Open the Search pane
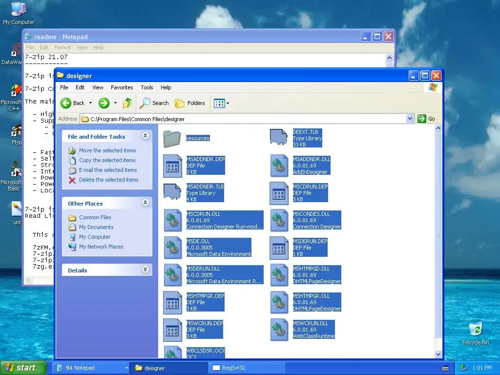Viewport: 500px width, 375px height. tap(154, 103)
